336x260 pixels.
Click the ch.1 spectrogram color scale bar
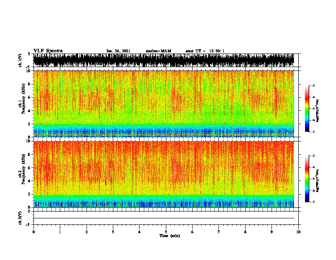click(307, 109)
